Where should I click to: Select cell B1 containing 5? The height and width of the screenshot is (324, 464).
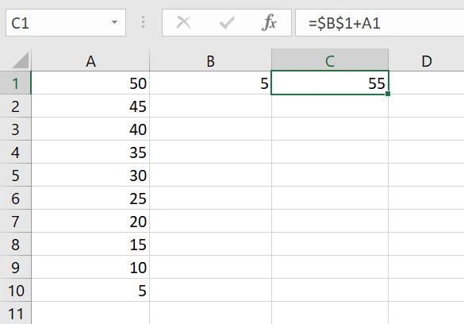pyautogui.click(x=210, y=83)
